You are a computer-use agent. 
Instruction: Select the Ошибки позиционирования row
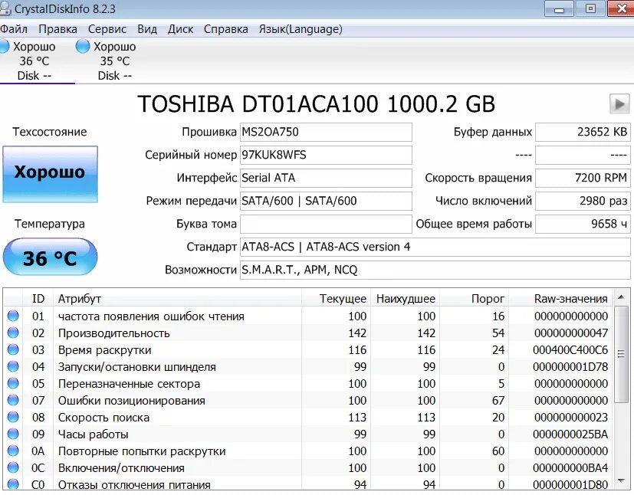coord(308,401)
